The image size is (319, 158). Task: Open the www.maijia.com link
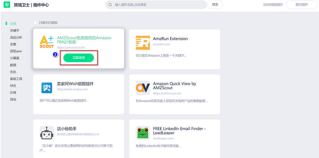72,89
